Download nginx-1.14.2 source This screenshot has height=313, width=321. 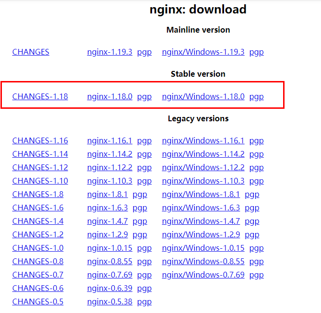click(110, 155)
